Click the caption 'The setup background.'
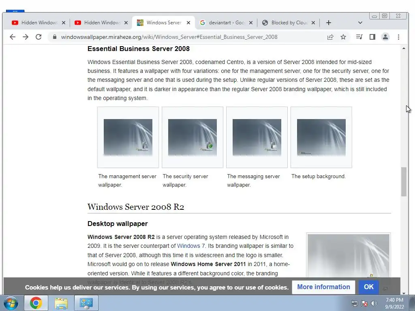The width and height of the screenshot is (415, 311). (319, 177)
